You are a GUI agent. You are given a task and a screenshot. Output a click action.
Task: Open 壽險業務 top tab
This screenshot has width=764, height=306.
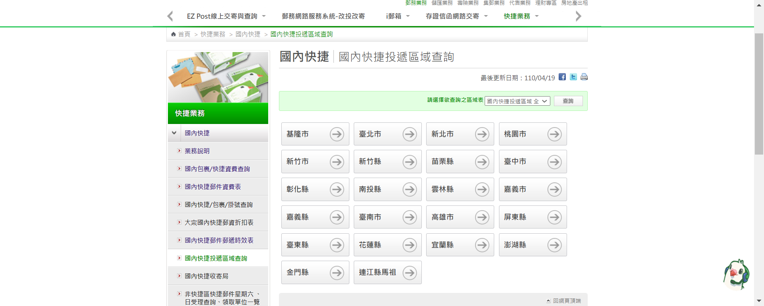click(x=468, y=3)
